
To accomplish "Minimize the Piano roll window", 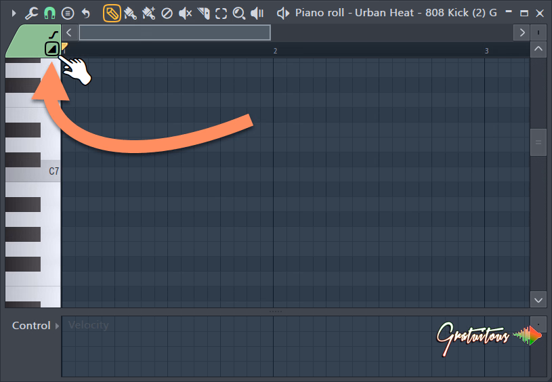I will [x=509, y=12].
